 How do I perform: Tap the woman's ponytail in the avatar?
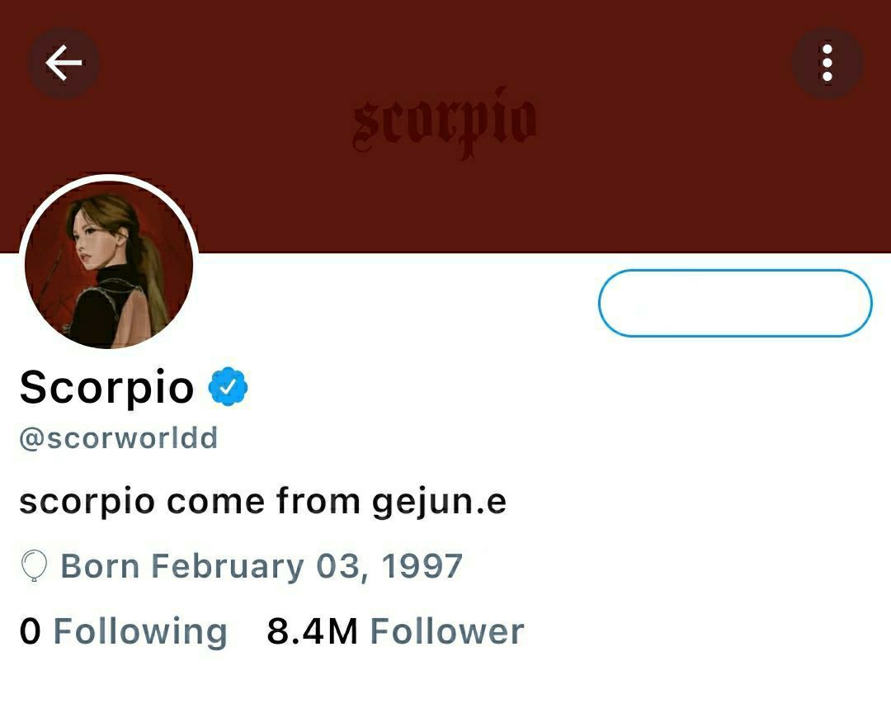point(148,273)
